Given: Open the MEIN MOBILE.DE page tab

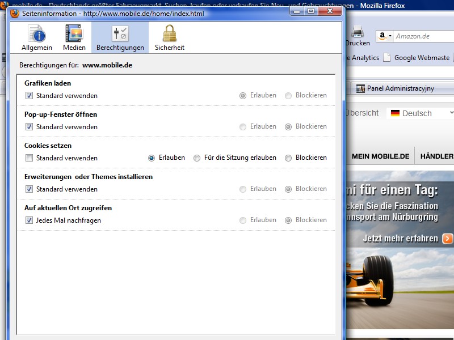Looking at the screenshot, I should coord(380,156).
